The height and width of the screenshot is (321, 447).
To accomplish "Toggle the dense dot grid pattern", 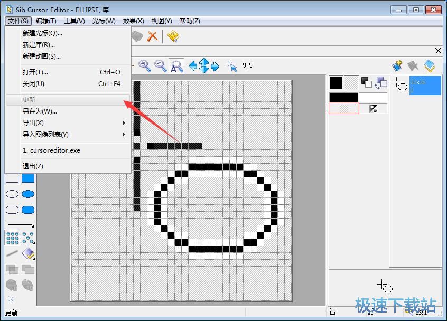I will click(12, 238).
